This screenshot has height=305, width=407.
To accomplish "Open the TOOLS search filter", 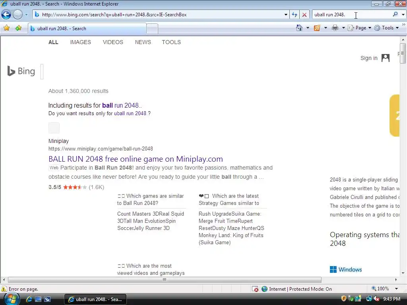I will click(171, 42).
